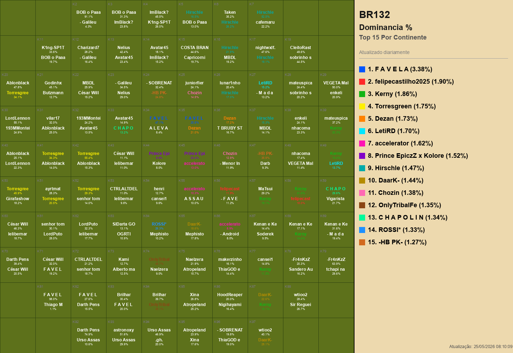Select legend entry 4. Torresgreen (1.75%)

tap(397, 106)
